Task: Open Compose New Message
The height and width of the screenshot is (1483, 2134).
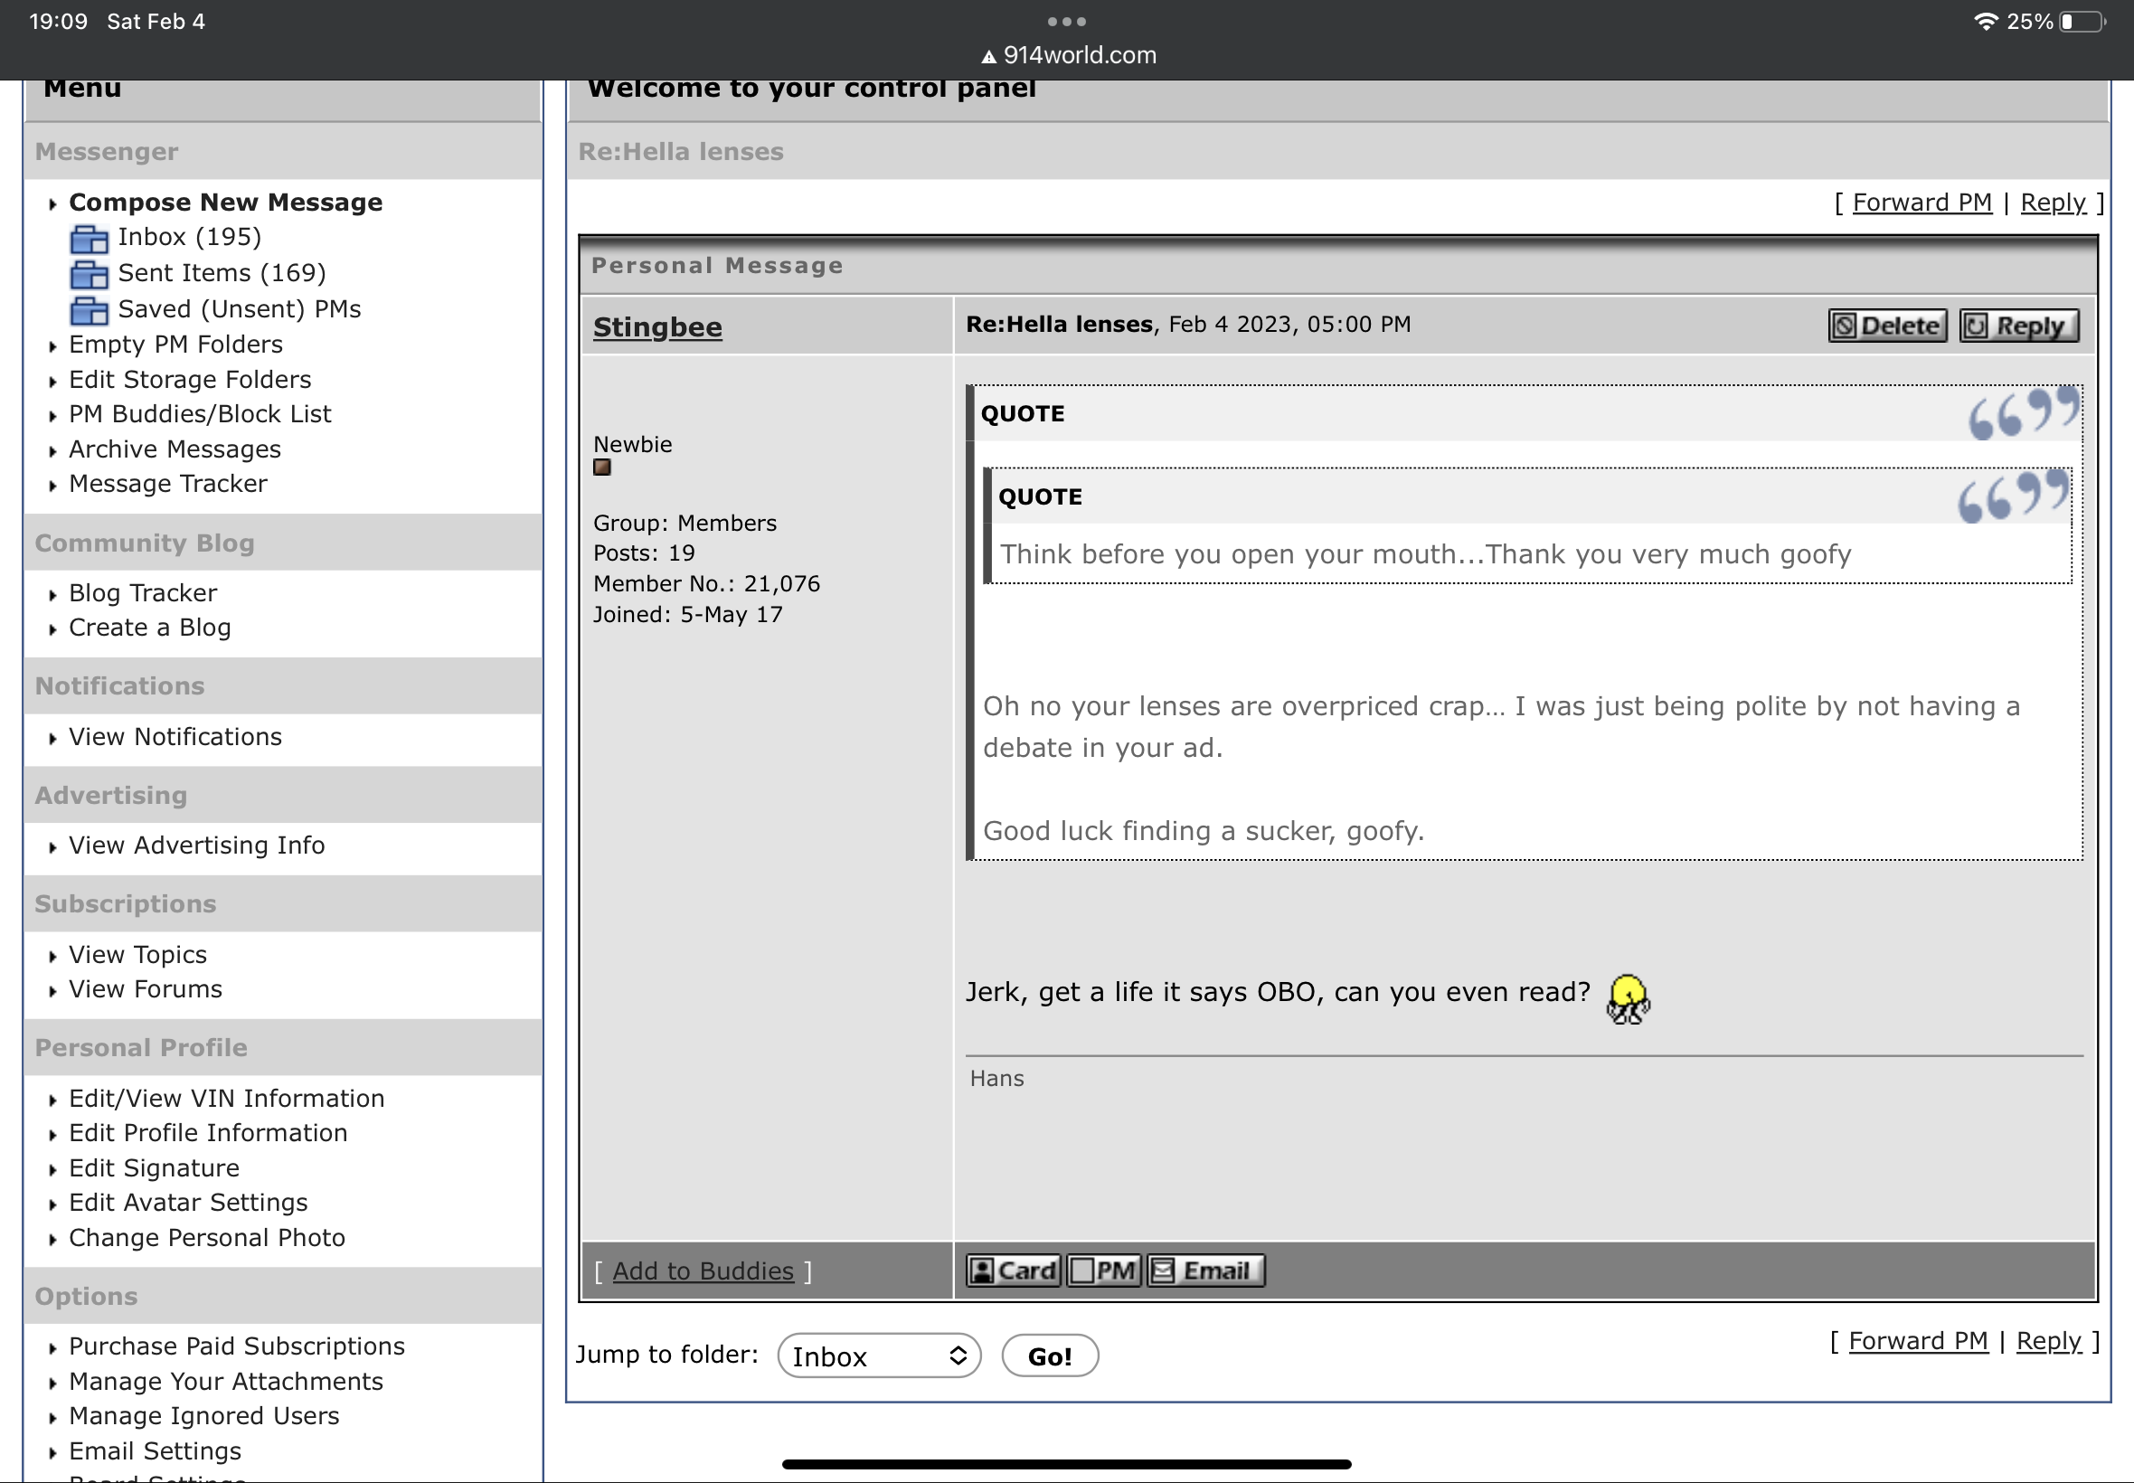Action: pyautogui.click(x=226, y=203)
